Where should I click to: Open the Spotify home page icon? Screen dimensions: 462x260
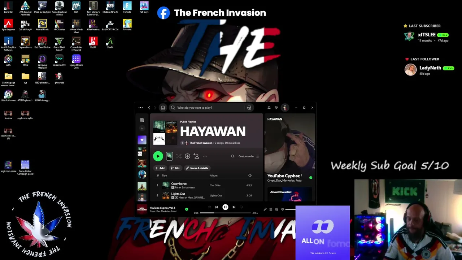[163, 108]
